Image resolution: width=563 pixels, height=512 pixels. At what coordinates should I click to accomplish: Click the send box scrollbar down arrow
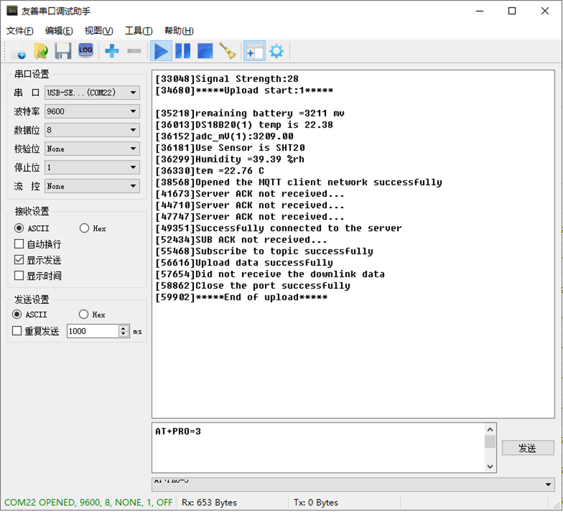coord(489,466)
